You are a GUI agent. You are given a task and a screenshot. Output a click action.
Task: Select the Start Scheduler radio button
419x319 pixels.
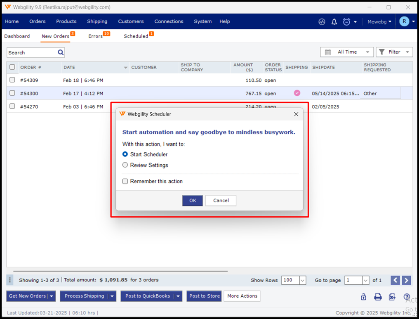(125, 154)
